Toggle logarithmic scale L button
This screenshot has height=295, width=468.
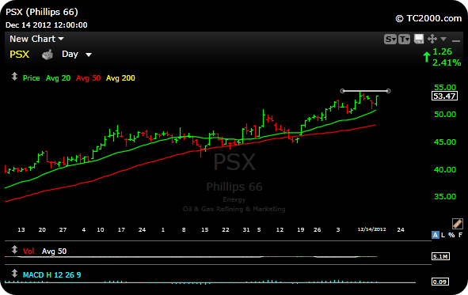(443, 235)
